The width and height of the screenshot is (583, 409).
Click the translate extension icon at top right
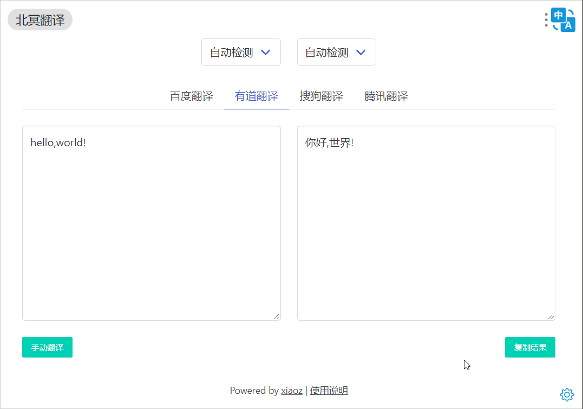coord(564,20)
